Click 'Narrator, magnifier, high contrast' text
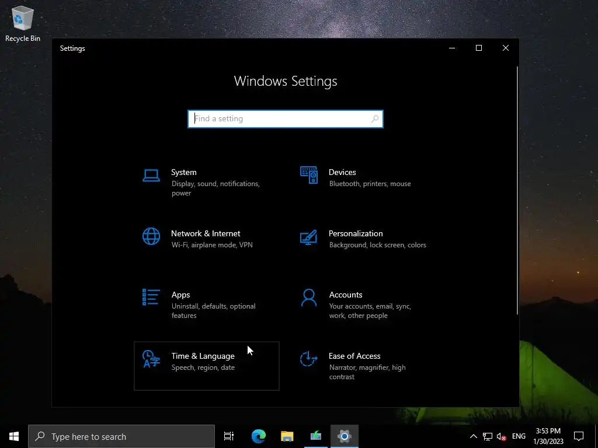 click(x=367, y=372)
